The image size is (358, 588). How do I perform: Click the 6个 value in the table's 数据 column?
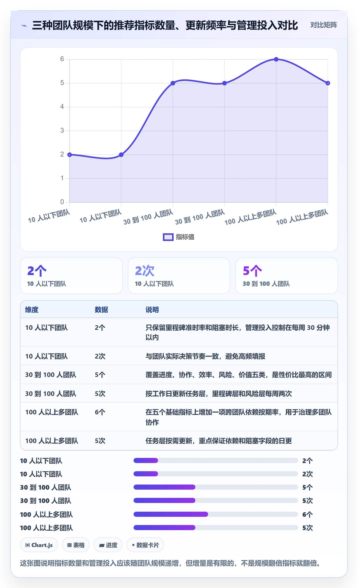tap(100, 412)
